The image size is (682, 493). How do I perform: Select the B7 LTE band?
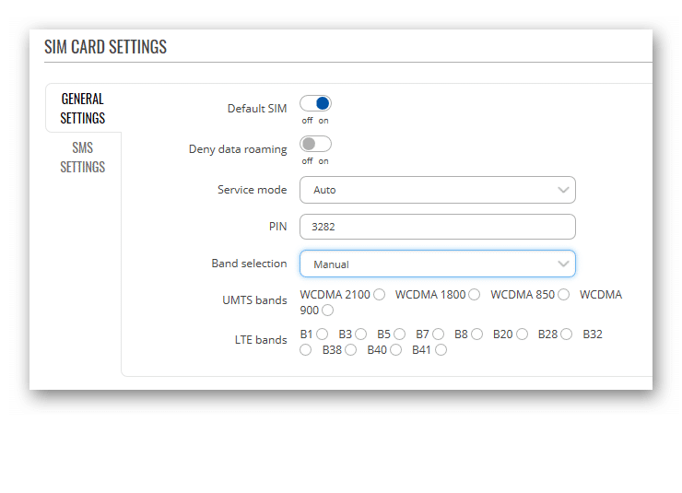(439, 335)
